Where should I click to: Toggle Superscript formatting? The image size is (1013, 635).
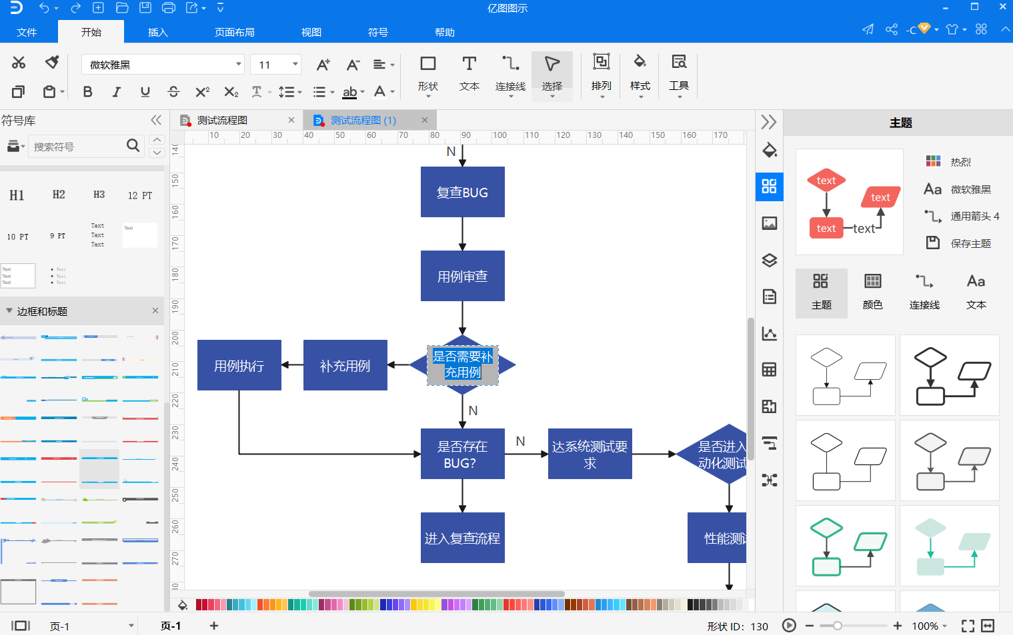click(x=202, y=92)
